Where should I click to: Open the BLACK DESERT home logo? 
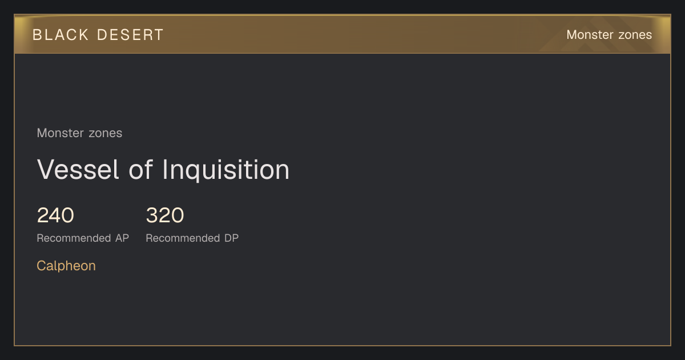(98, 35)
